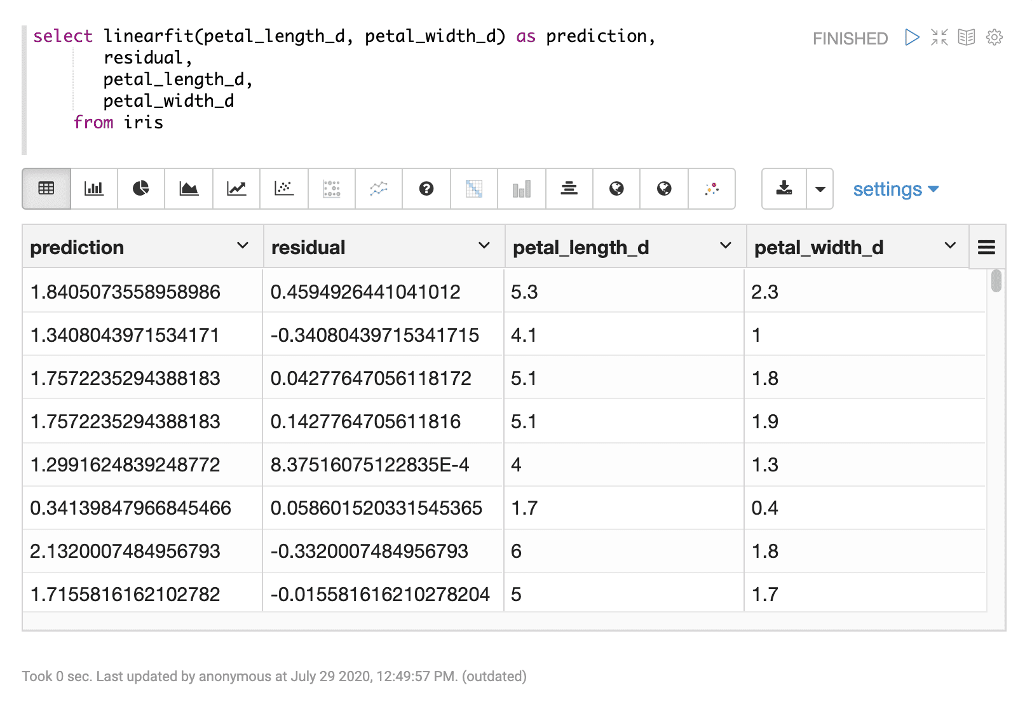Image resolution: width=1032 pixels, height=704 pixels.
Task: Display results as an area chart
Action: click(x=189, y=189)
